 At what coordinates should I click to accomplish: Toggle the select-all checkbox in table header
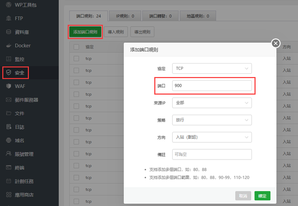point(76,47)
